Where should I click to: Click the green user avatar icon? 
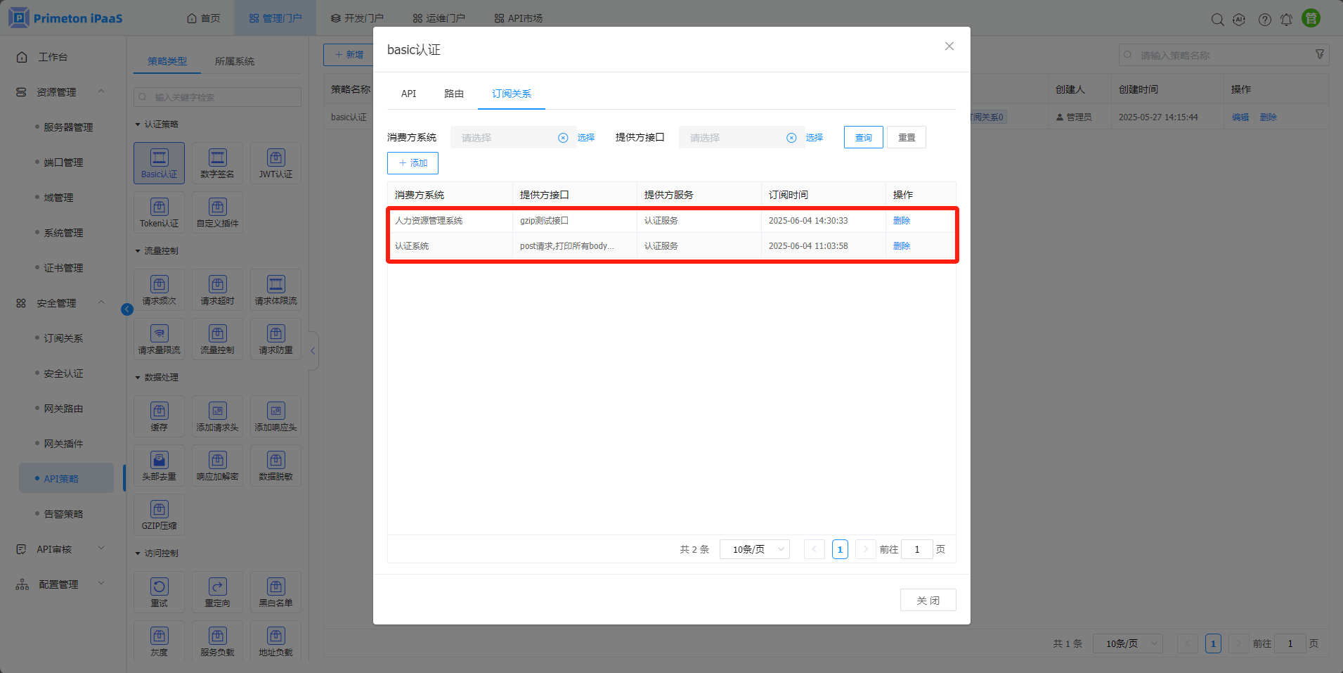click(1311, 19)
